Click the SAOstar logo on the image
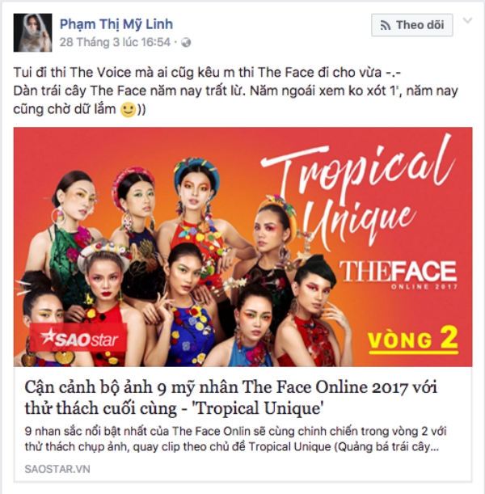 coord(78,338)
